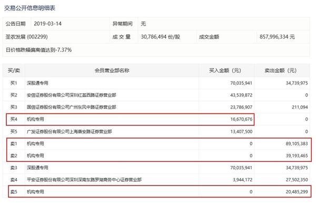This screenshot has height=205, width=316.
Task: Click the volume value 30,786,494 份/股
Action: pyautogui.click(x=161, y=37)
